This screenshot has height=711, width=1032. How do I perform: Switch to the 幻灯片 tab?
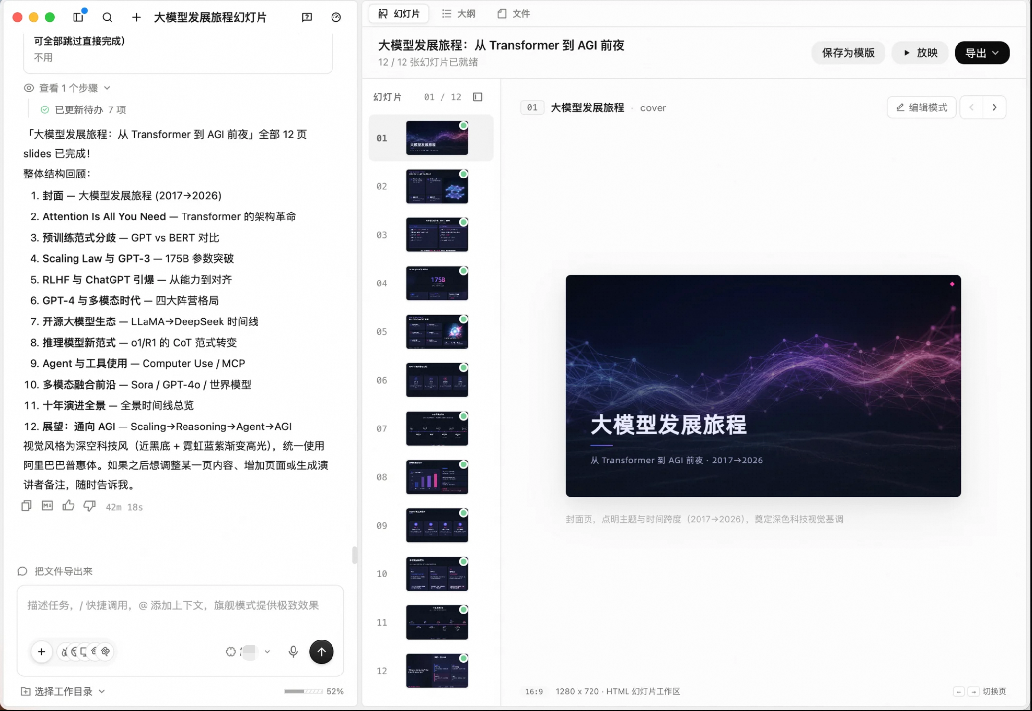pyautogui.click(x=399, y=14)
